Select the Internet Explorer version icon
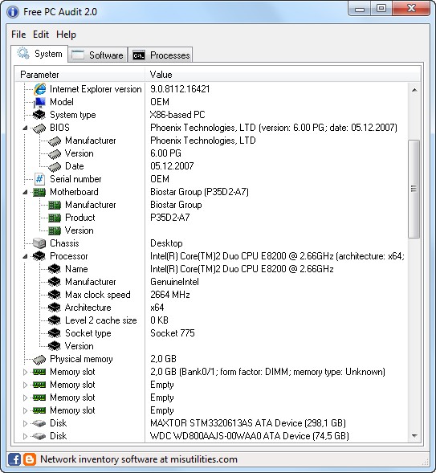Image resolution: width=436 pixels, height=473 pixels. point(40,89)
